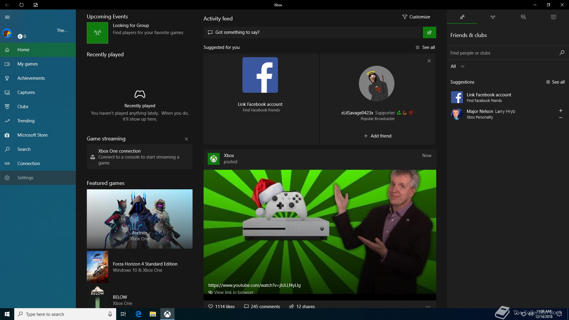The image size is (569, 320).
Task: Open xLilSavage0423x profile picture
Action: pyautogui.click(x=377, y=84)
